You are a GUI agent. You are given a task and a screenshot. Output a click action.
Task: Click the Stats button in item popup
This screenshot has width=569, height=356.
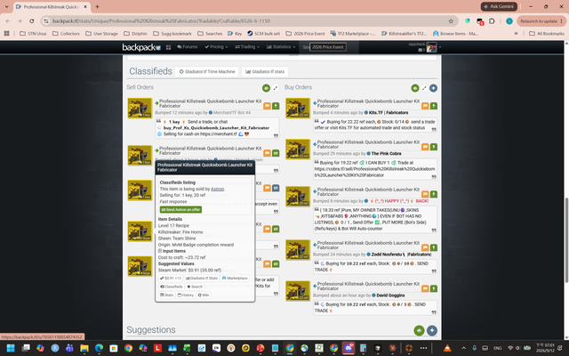point(167,295)
